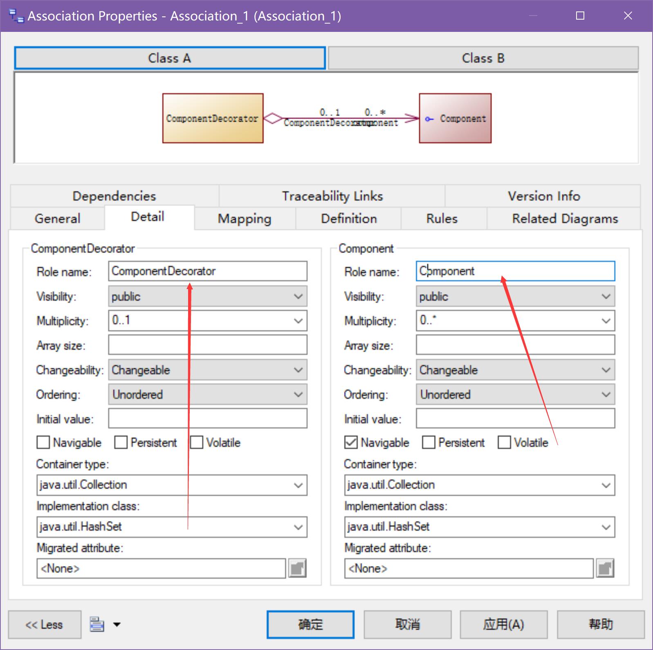
Task: Click the Component class box in diagram
Action: (x=455, y=119)
